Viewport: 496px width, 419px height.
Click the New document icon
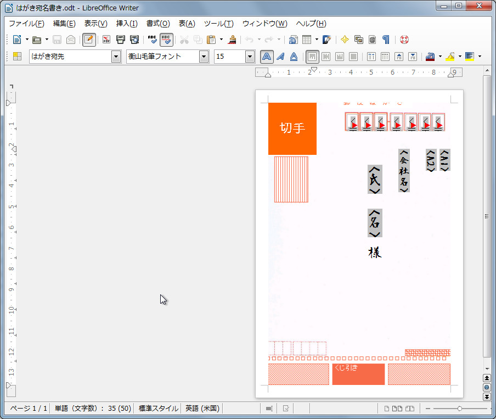click(17, 40)
